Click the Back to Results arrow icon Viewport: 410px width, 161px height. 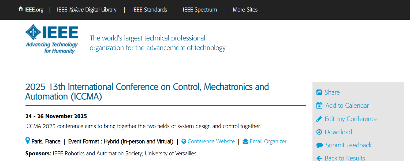(319, 158)
